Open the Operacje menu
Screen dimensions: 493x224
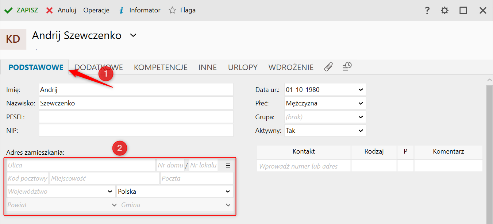[x=96, y=10]
